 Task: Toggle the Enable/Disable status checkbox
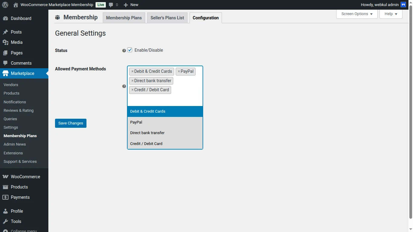point(130,50)
